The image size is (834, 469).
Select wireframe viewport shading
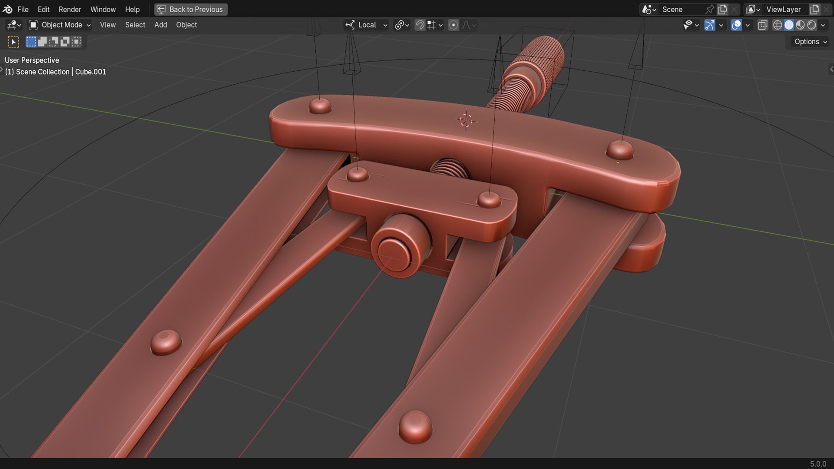[778, 25]
